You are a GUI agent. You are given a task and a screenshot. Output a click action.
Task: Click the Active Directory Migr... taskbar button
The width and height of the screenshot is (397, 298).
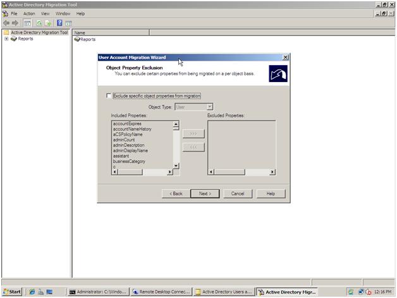tap(287, 292)
